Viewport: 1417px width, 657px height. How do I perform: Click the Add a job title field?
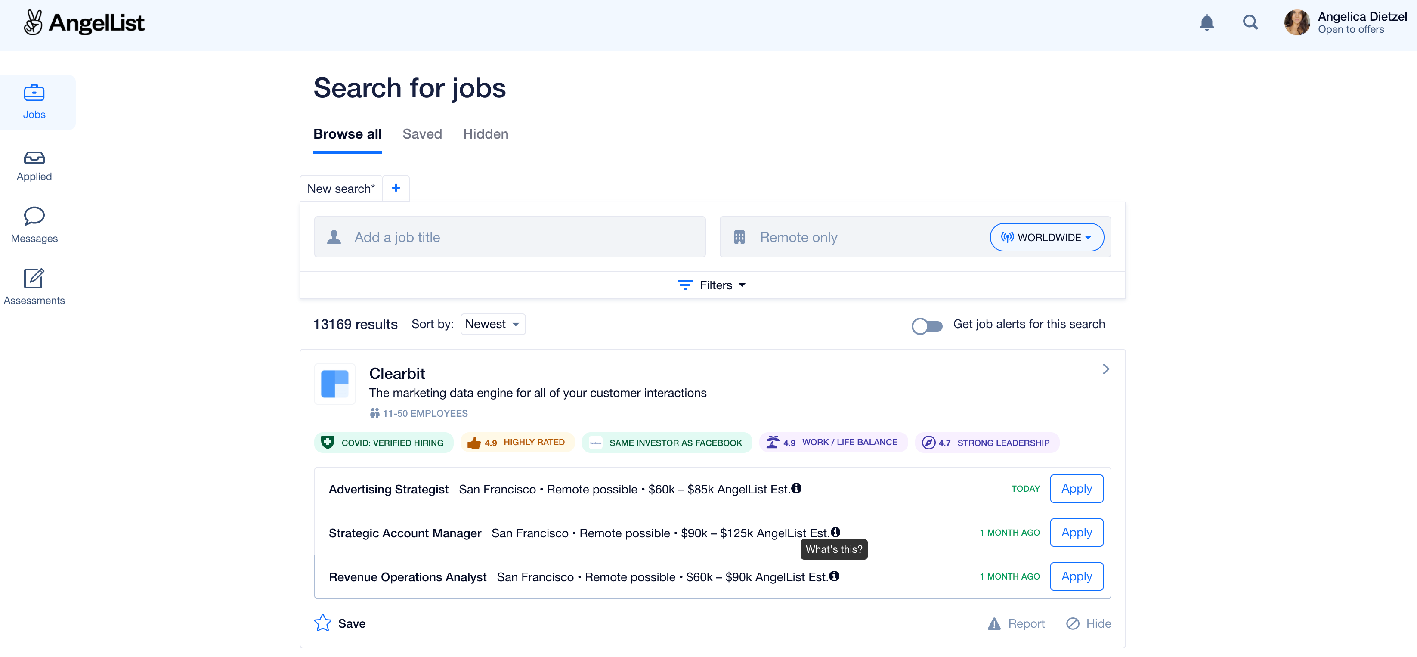click(x=509, y=237)
